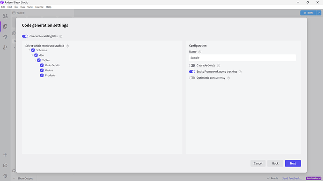Click the Name input field with Sample
The image size is (323, 181).
tap(242, 58)
